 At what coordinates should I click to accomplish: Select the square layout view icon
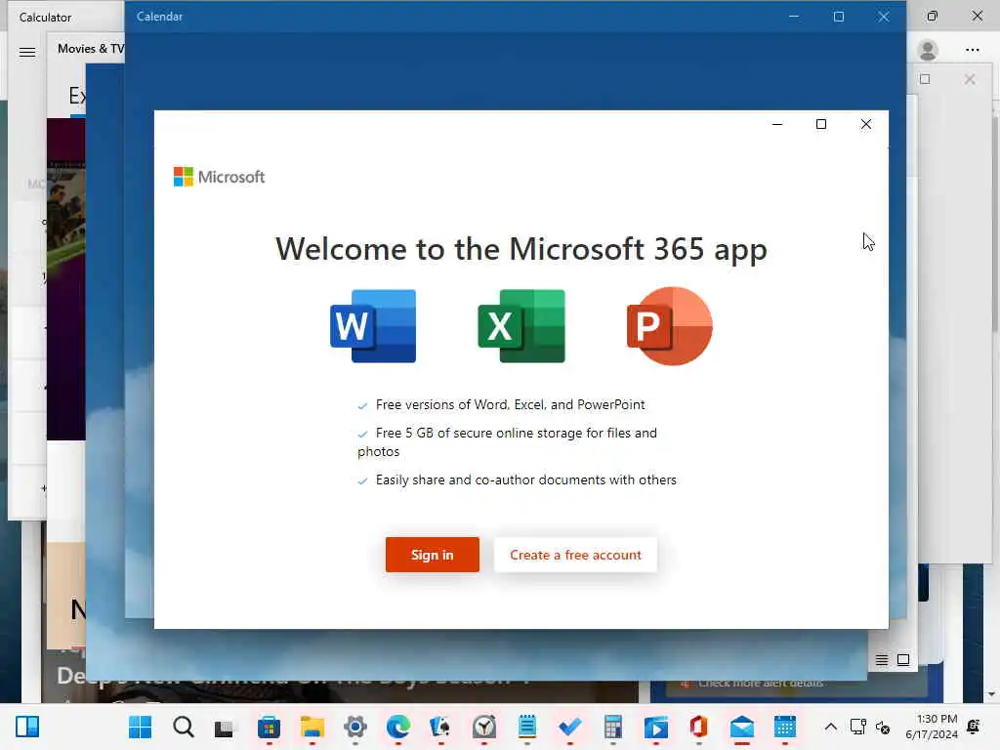903,659
